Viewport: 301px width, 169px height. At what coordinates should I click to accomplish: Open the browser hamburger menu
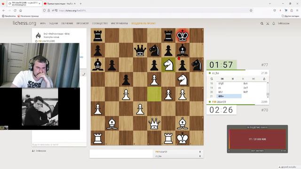click(297, 10)
